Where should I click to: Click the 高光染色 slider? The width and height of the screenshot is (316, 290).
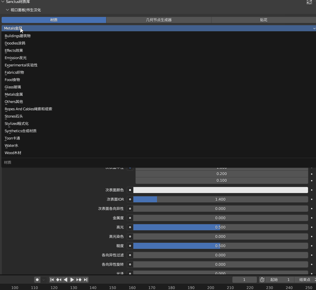point(221,237)
